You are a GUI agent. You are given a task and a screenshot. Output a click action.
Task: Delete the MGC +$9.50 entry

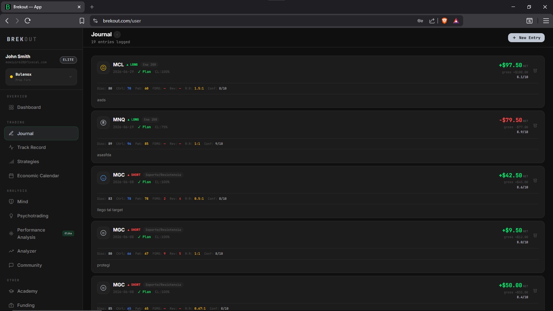pos(535,235)
